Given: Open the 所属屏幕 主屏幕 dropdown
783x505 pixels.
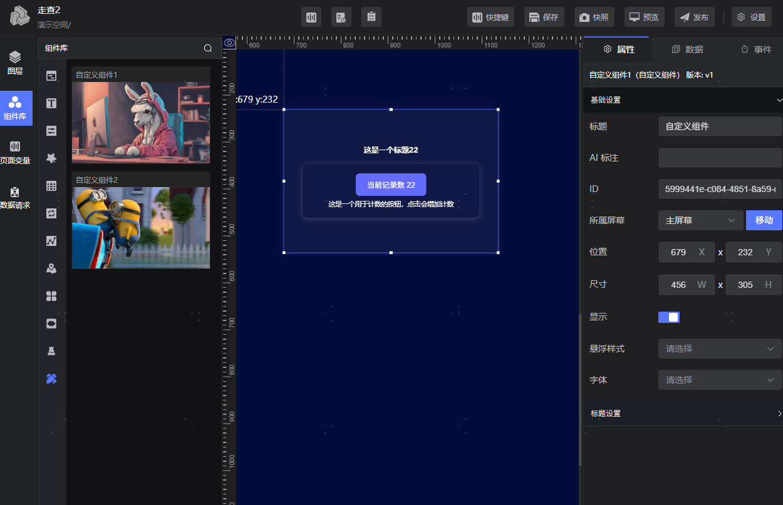Looking at the screenshot, I should (700, 220).
